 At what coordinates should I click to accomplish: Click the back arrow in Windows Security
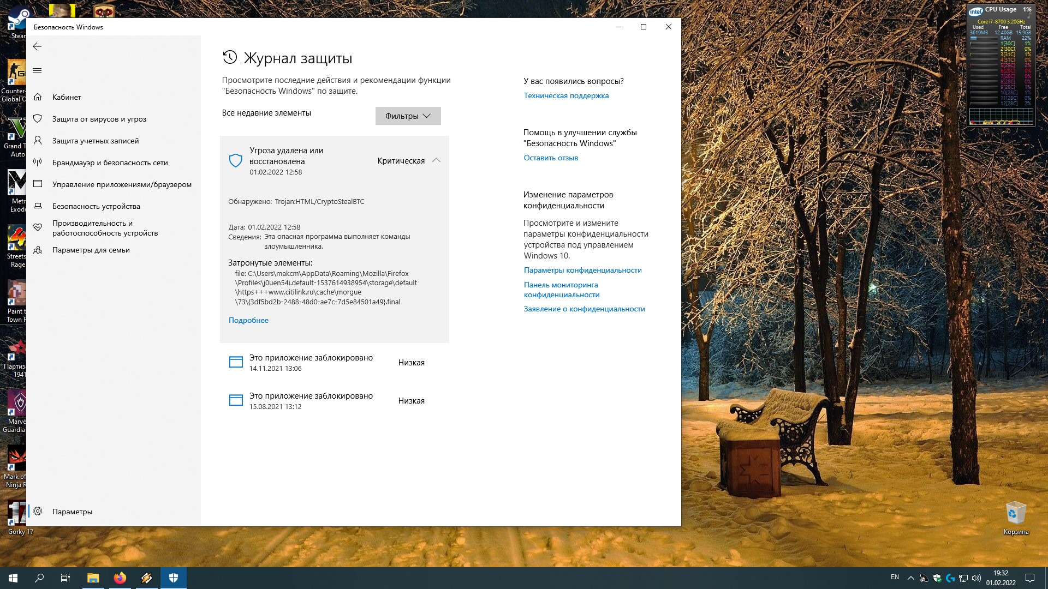pos(37,46)
